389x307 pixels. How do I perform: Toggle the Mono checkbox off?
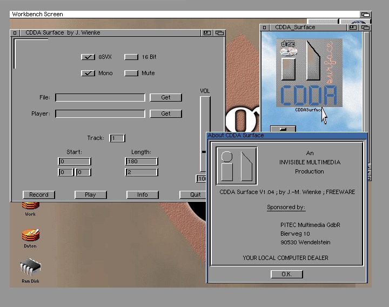pos(88,73)
